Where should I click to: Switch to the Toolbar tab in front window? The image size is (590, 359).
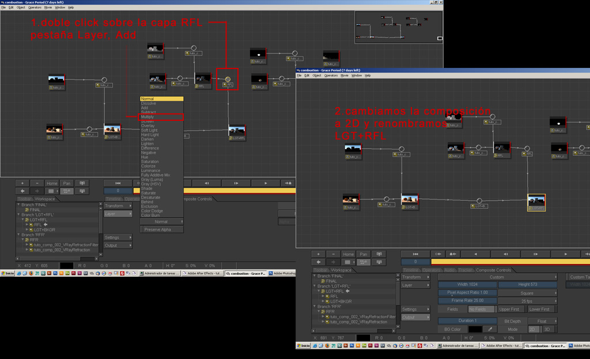pyautogui.click(x=320, y=270)
